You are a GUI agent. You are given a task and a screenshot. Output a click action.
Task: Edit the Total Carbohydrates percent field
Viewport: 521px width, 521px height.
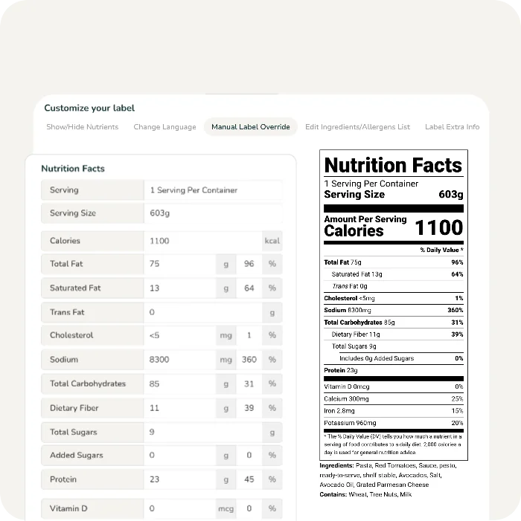(x=249, y=384)
